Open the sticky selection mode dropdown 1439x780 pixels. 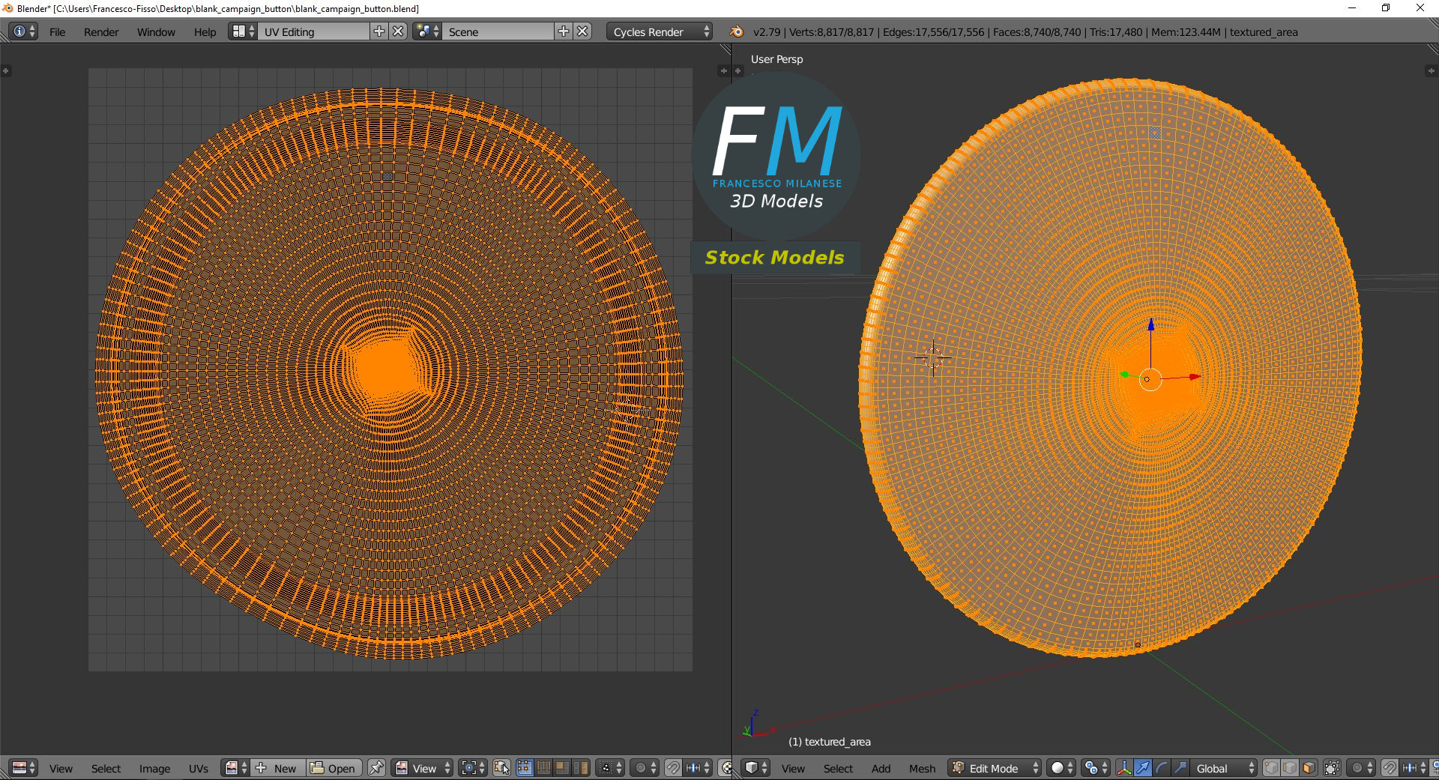coord(610,768)
